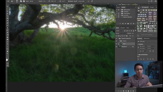The height and width of the screenshot is (92, 163).
Task: Open the layer Fill dropdown arrow
Action: click(135, 36)
